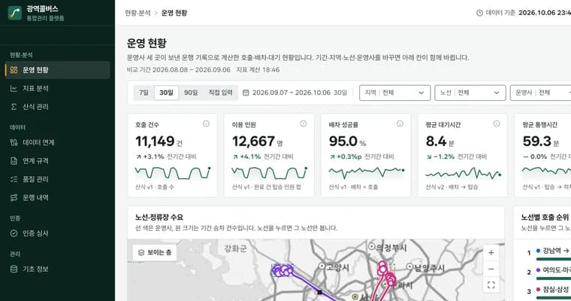Click the 59.3 평균 통행시간 value
The height and width of the screenshot is (301, 571).
tap(536, 141)
